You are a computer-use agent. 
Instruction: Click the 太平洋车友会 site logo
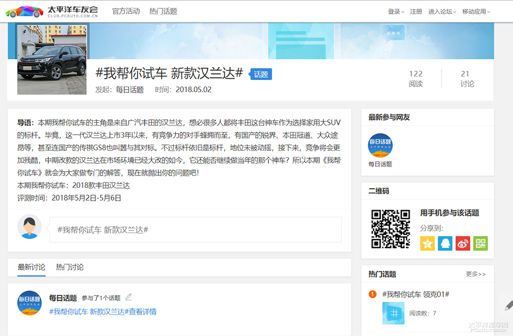pyautogui.click(x=52, y=11)
